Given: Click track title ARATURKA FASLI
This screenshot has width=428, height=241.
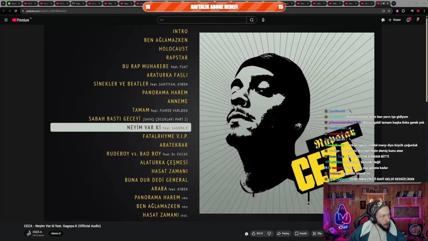Looking at the screenshot, I should 167,75.
